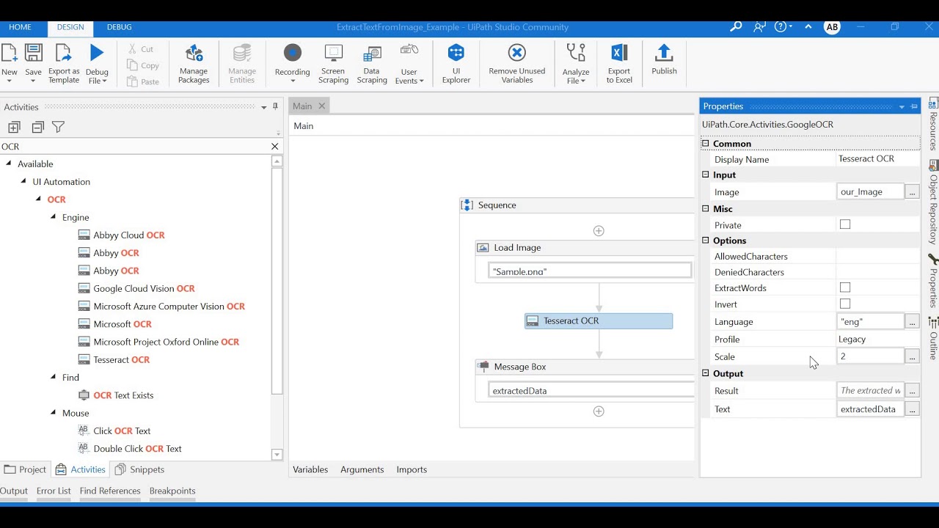
Task: Toggle the Invert checkbox
Action: pyautogui.click(x=845, y=304)
